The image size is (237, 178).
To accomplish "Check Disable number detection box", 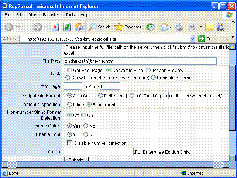I will tap(69, 143).
